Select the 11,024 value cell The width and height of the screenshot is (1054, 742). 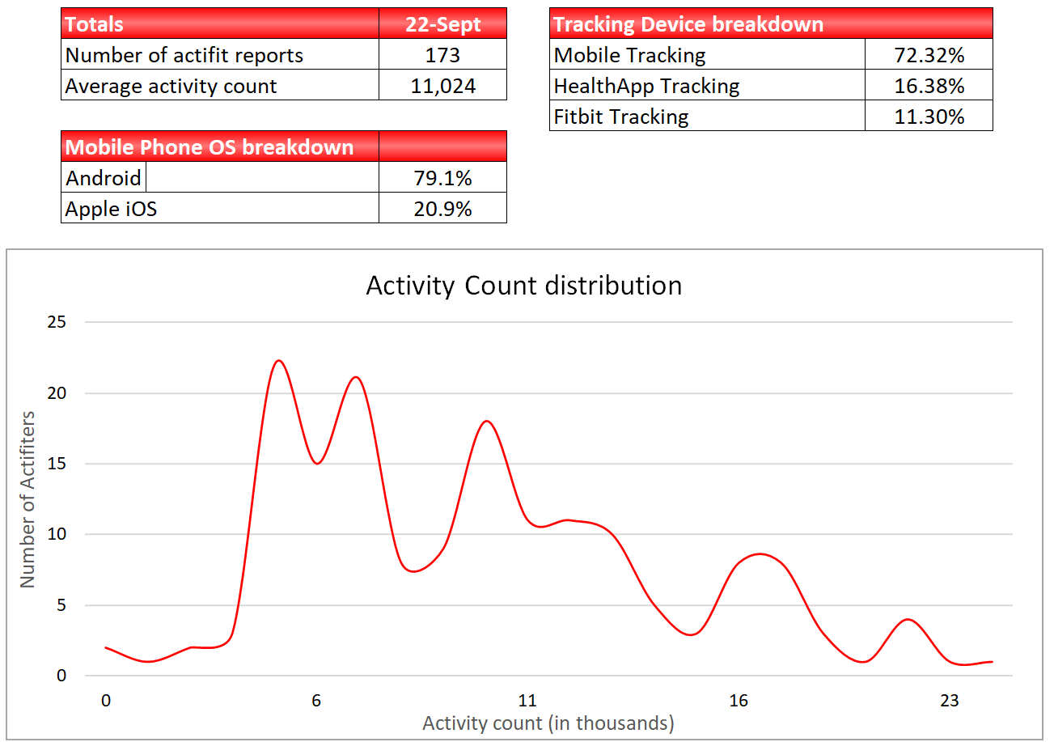[x=443, y=85]
